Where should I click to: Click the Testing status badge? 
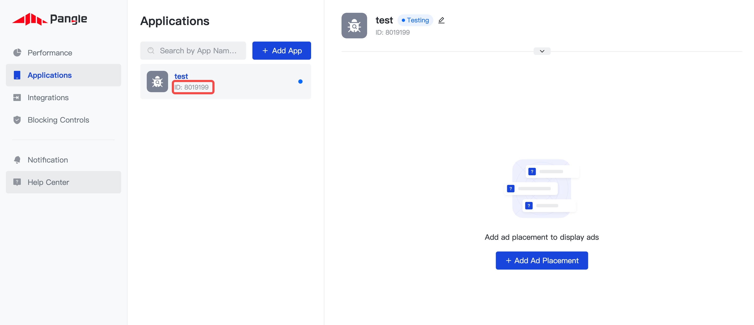[x=415, y=20]
